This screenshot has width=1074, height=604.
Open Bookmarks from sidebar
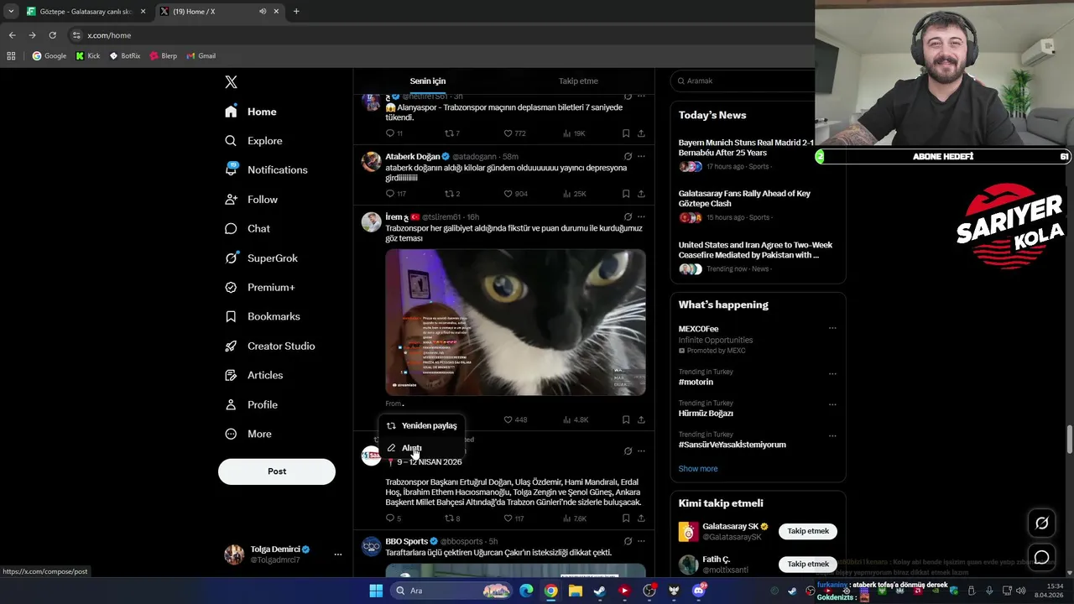pyautogui.click(x=262, y=316)
